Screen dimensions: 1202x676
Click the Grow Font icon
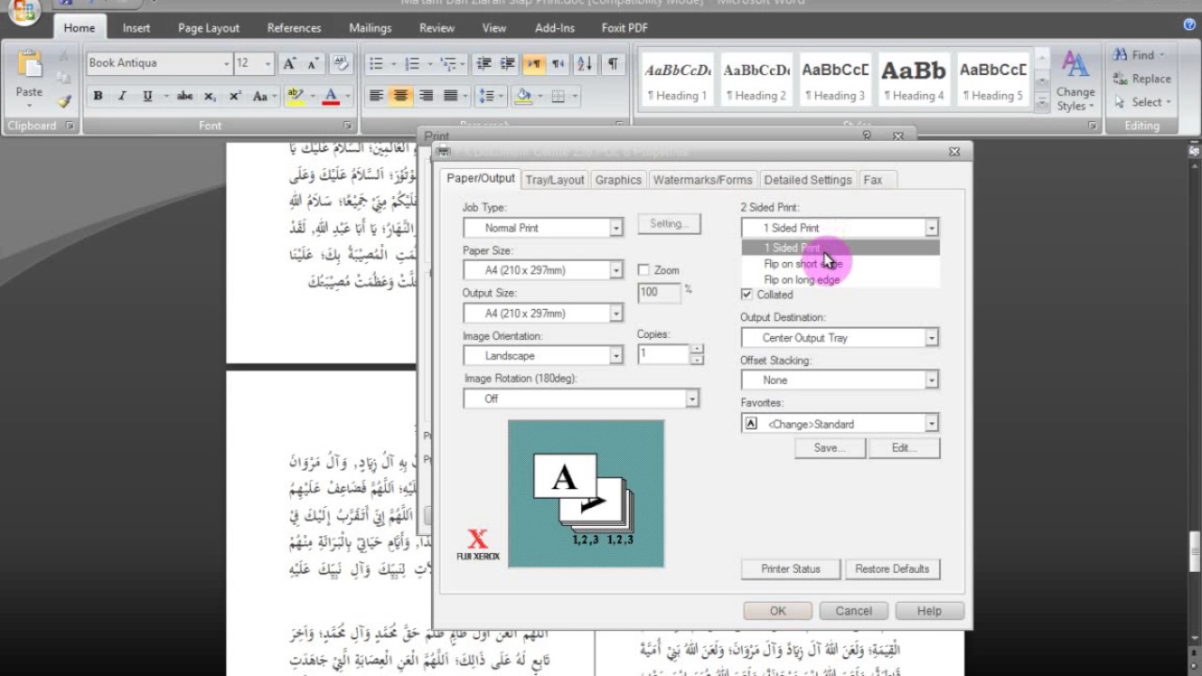coord(290,64)
